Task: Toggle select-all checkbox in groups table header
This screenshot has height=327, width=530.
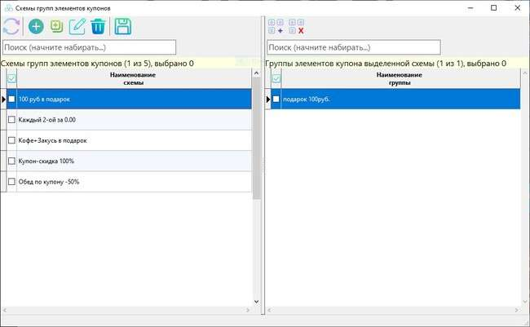Action: (276, 78)
